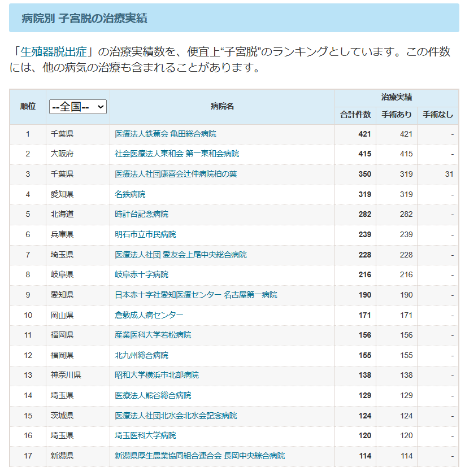Click the bold total 228
Image resolution: width=465 pixels, height=467 pixels.
tap(365, 255)
